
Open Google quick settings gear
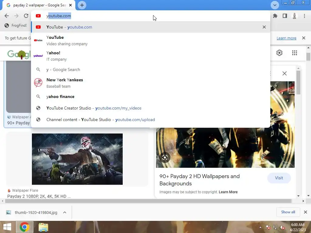(x=279, y=53)
